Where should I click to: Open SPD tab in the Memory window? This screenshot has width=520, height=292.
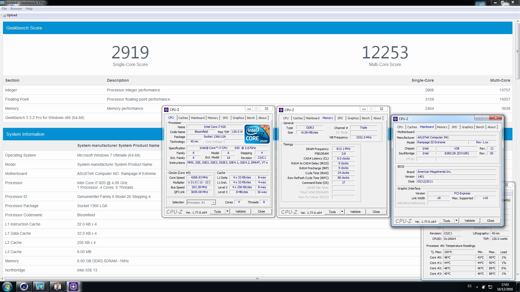[340, 118]
